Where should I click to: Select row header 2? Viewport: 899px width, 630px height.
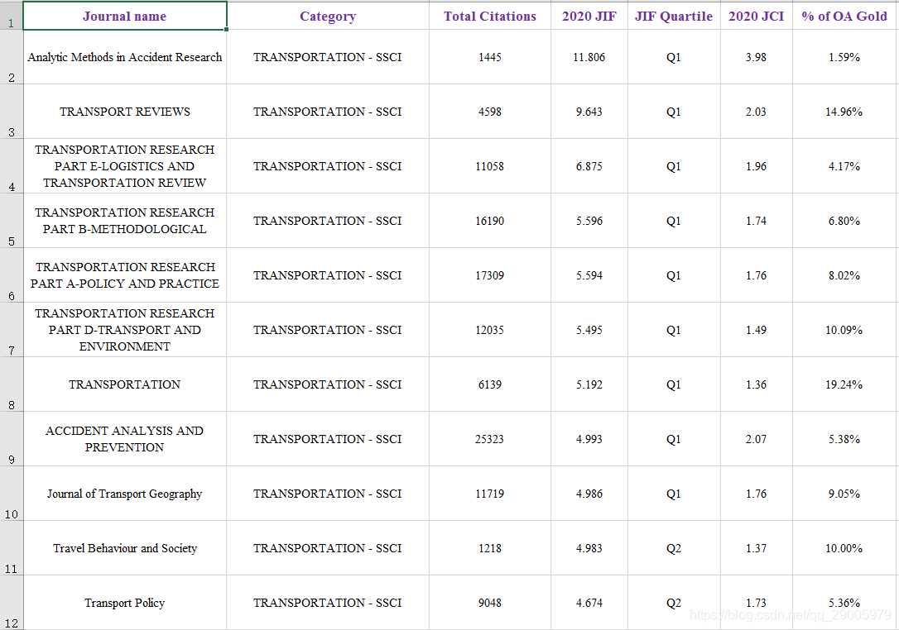click(12, 57)
